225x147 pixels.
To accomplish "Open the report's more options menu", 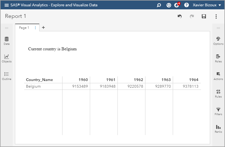I will tap(216, 16).
